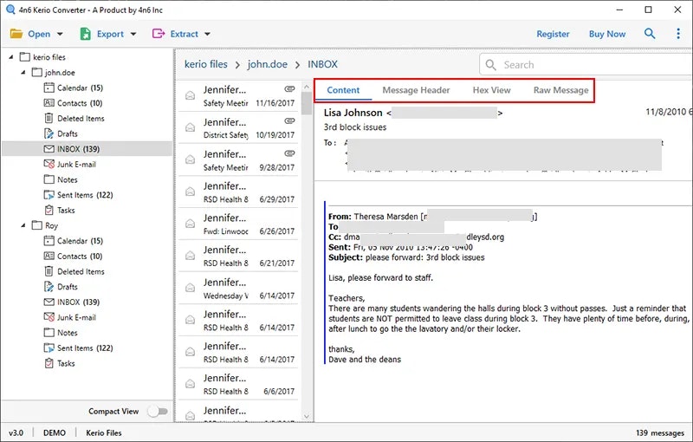The width and height of the screenshot is (693, 442).
Task: Select Contacts (10) under Roy
Action: pos(73,257)
